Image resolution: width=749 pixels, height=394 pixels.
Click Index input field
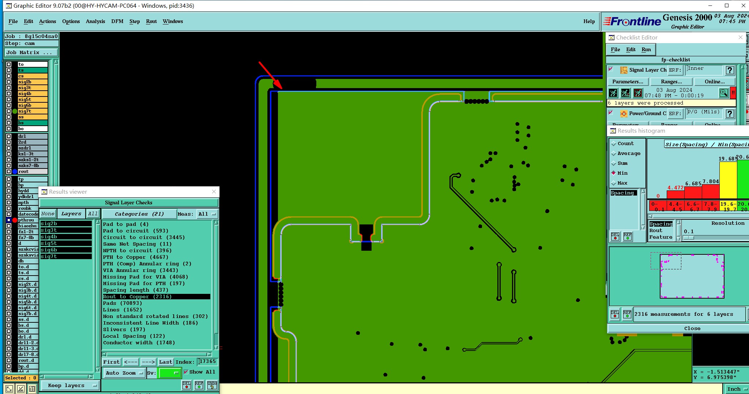207,362
